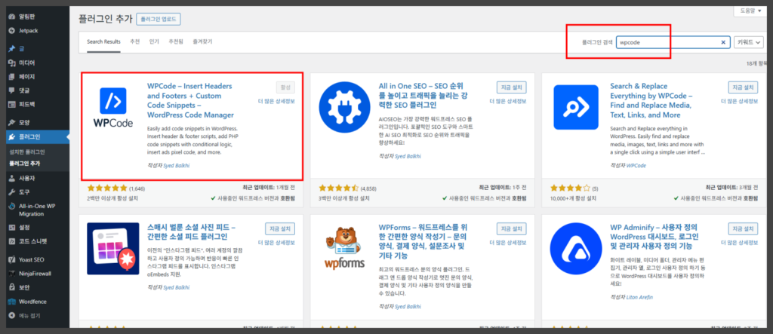
Task: Click the "18개 항목" item count text
Action: tap(756, 63)
